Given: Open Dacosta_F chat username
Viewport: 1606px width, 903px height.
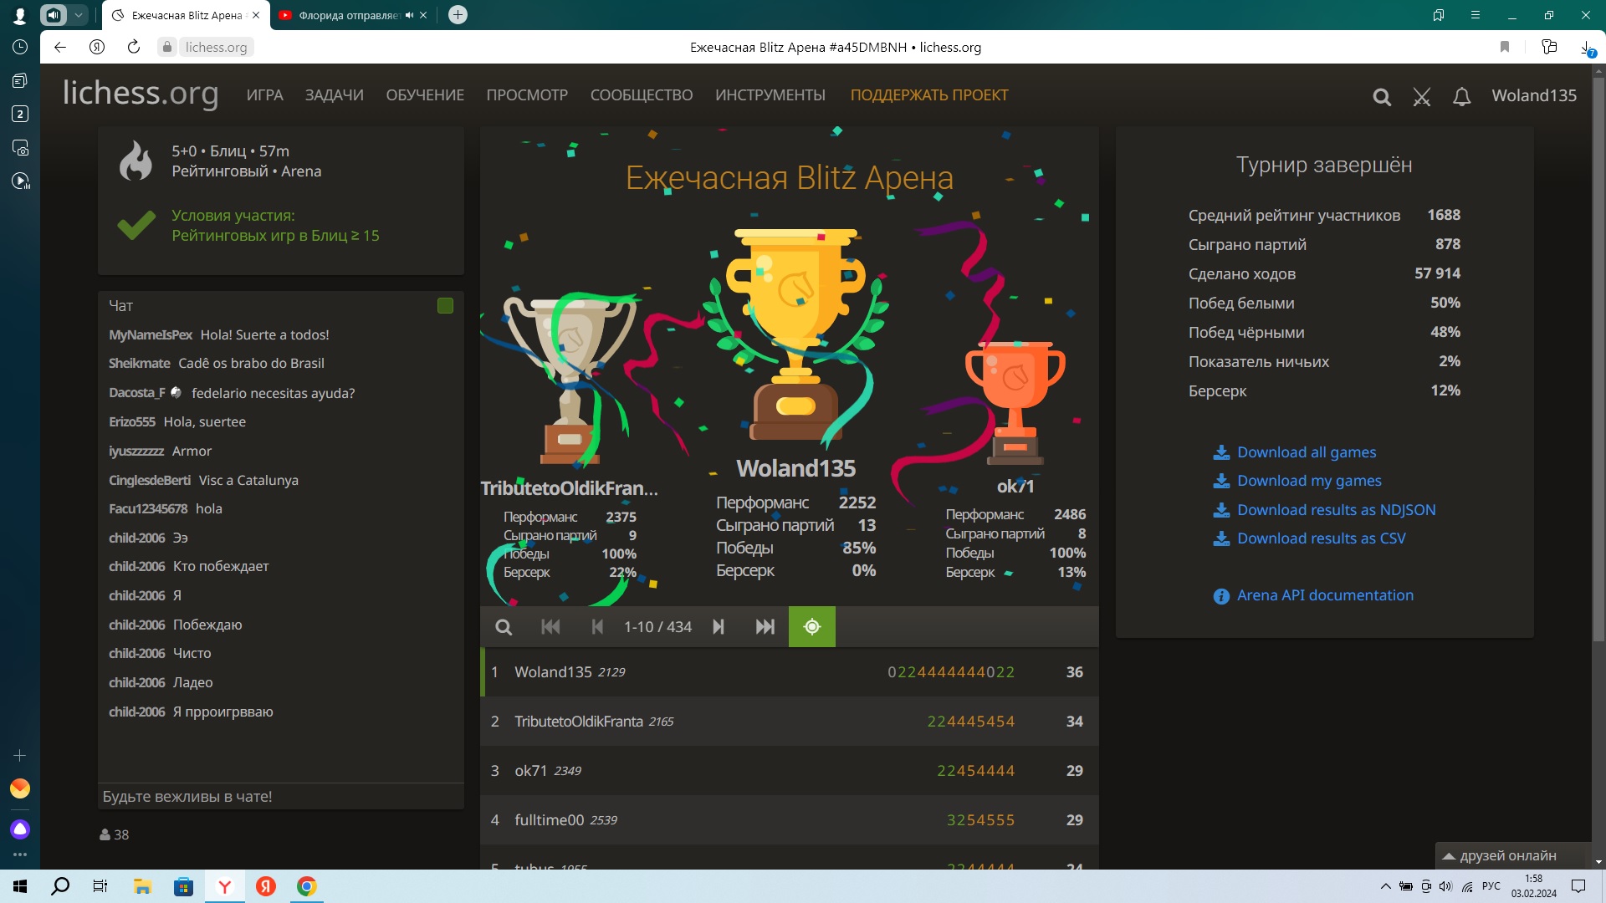Looking at the screenshot, I should 137,393.
